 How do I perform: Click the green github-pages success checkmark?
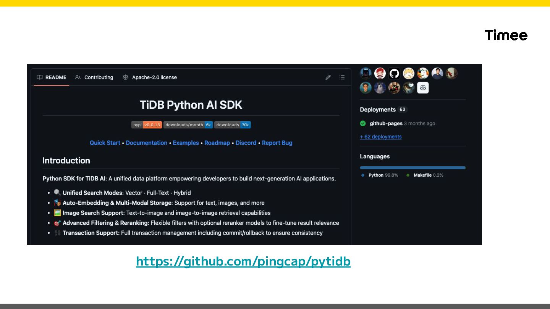coord(363,123)
